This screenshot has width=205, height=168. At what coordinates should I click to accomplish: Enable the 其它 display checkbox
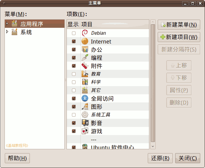tap(74, 90)
